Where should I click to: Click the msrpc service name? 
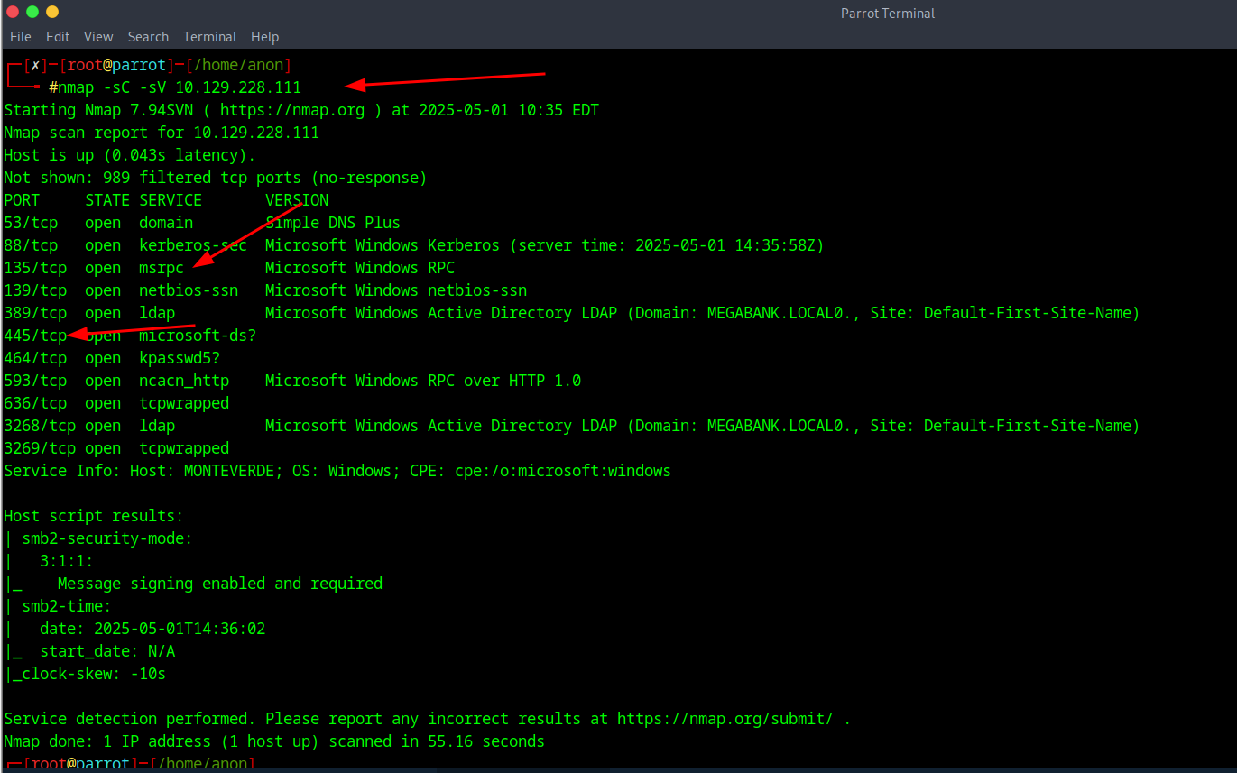162,268
